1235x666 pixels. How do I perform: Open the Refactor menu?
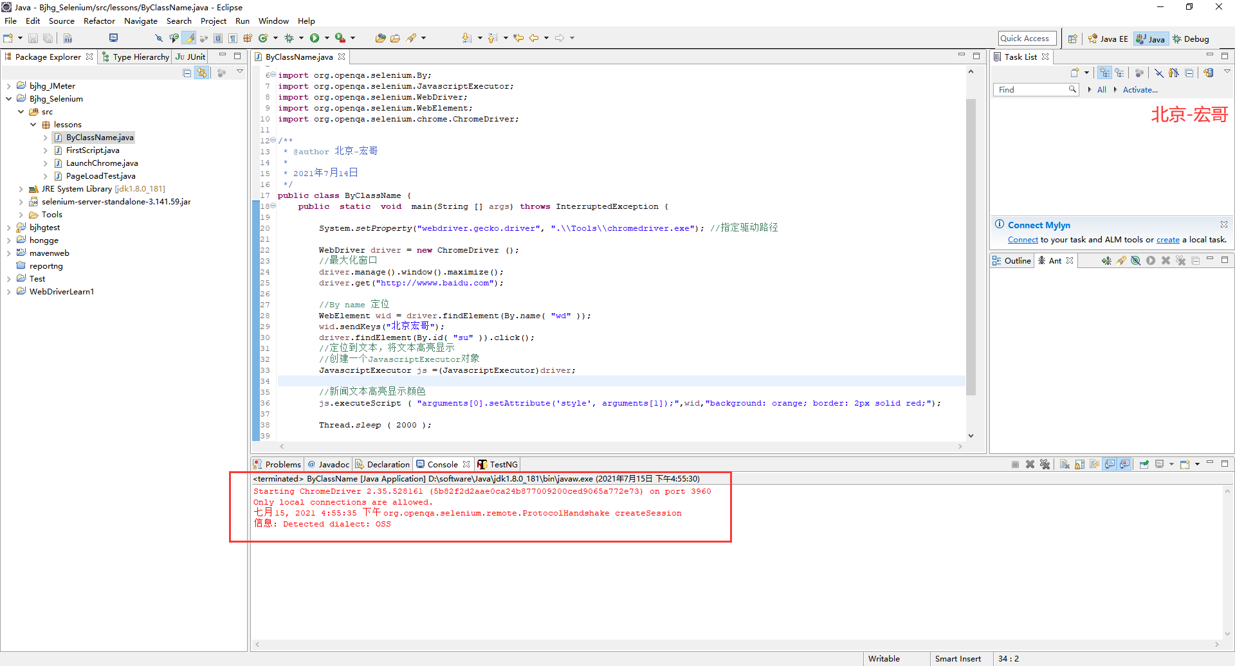99,21
